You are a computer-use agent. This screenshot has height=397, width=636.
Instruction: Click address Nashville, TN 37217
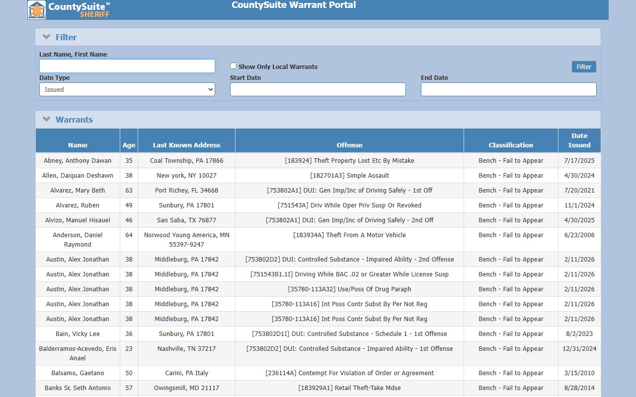186,348
